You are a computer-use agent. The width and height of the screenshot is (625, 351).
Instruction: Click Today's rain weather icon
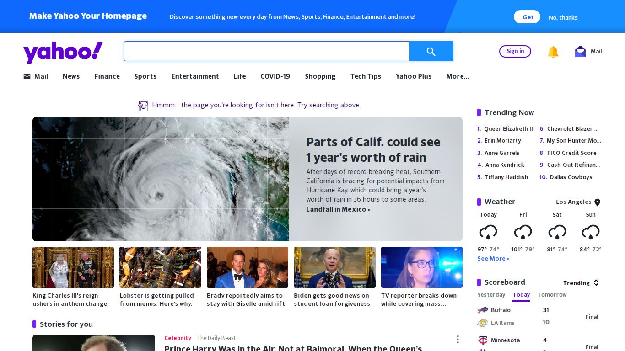488,232
